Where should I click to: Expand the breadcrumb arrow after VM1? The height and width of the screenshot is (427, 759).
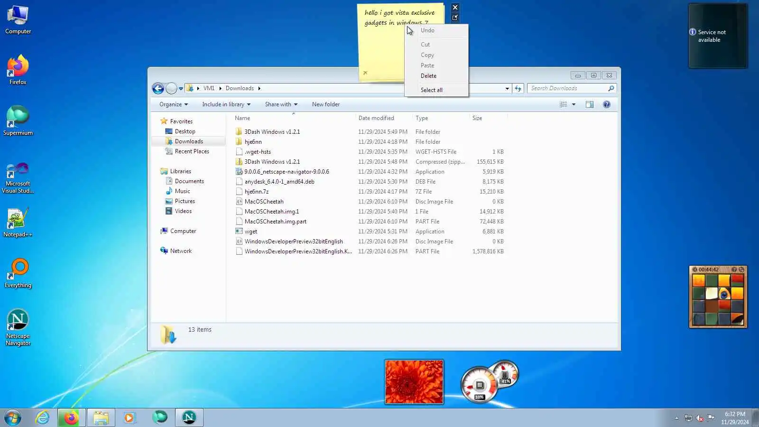coord(220,88)
